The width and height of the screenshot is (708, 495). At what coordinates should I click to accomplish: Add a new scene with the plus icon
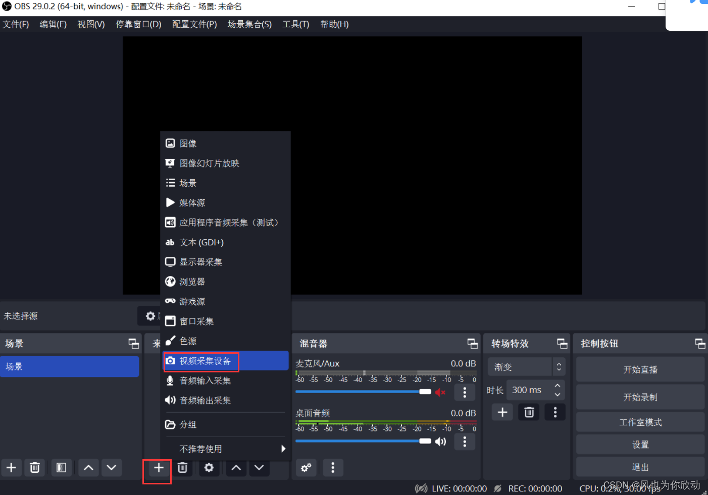coord(11,468)
